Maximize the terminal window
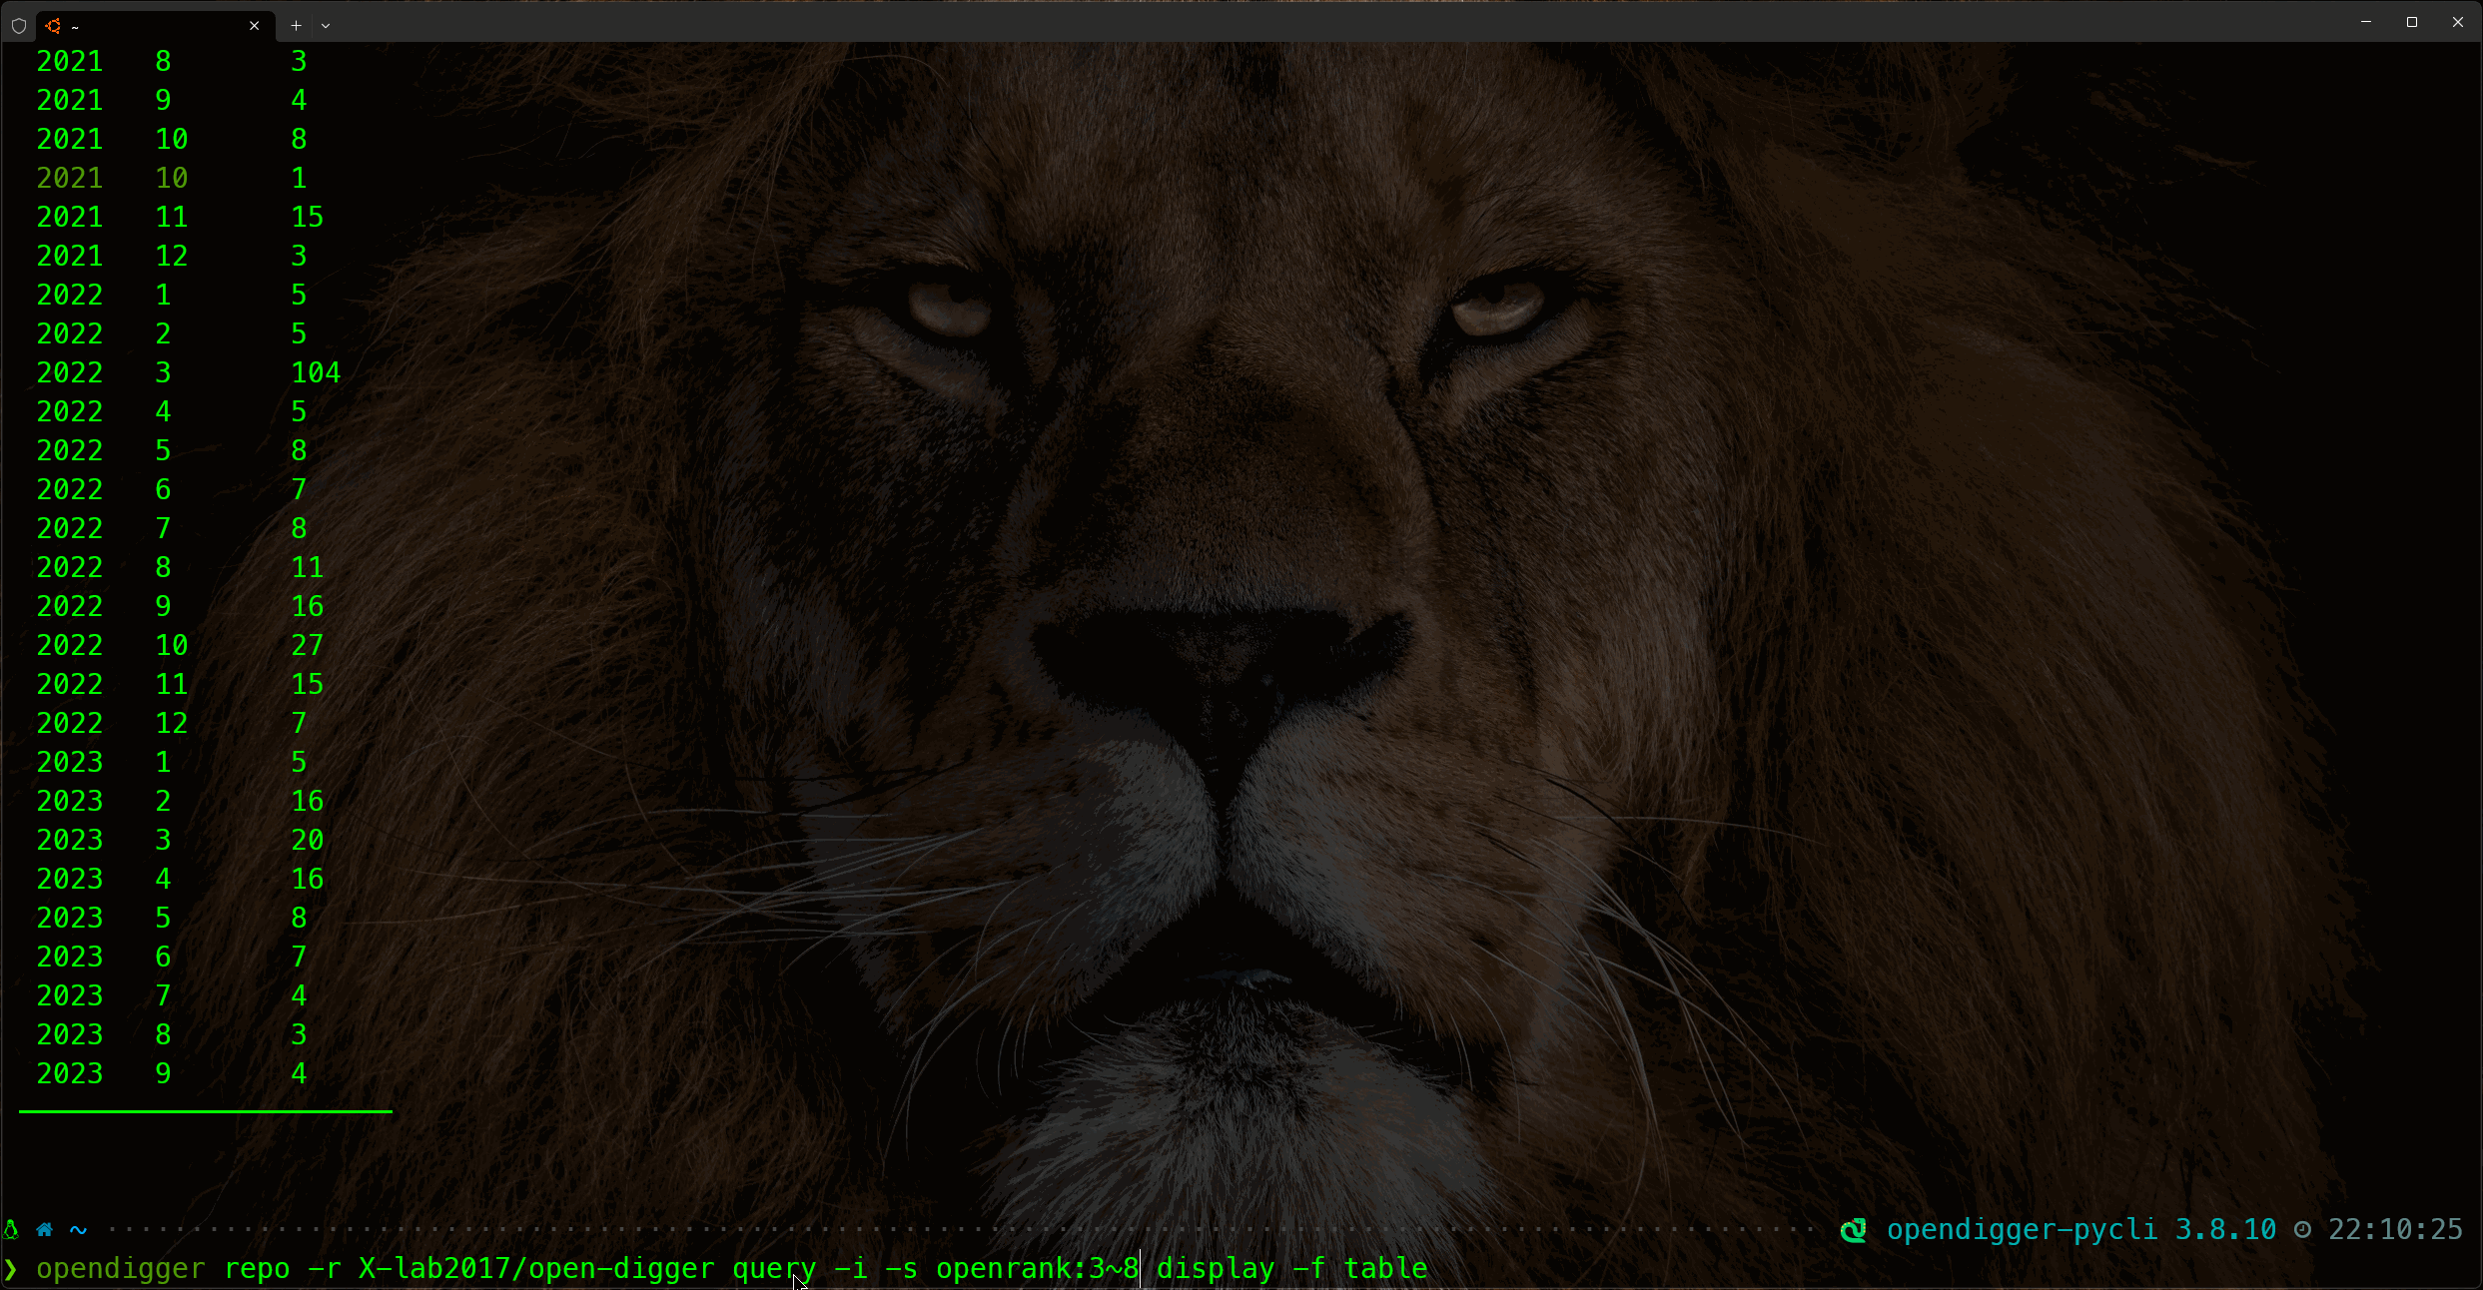Viewport: 2483px width, 1290px height. 2411,22
